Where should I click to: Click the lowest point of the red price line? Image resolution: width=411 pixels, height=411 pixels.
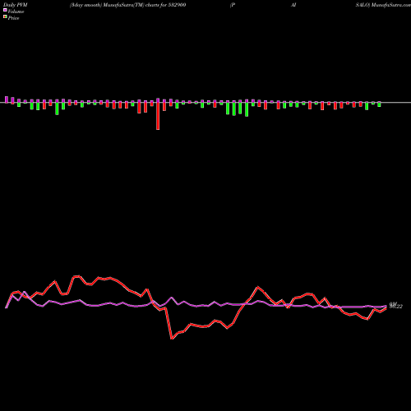(x=172, y=339)
